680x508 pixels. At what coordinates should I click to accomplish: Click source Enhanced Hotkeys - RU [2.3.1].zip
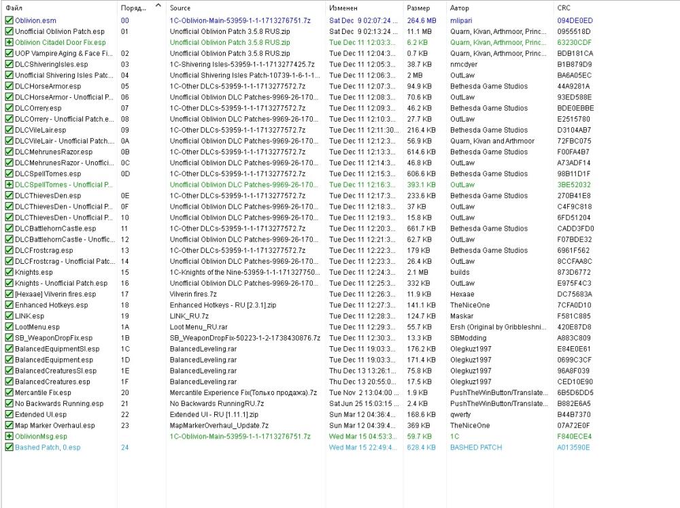click(223, 305)
